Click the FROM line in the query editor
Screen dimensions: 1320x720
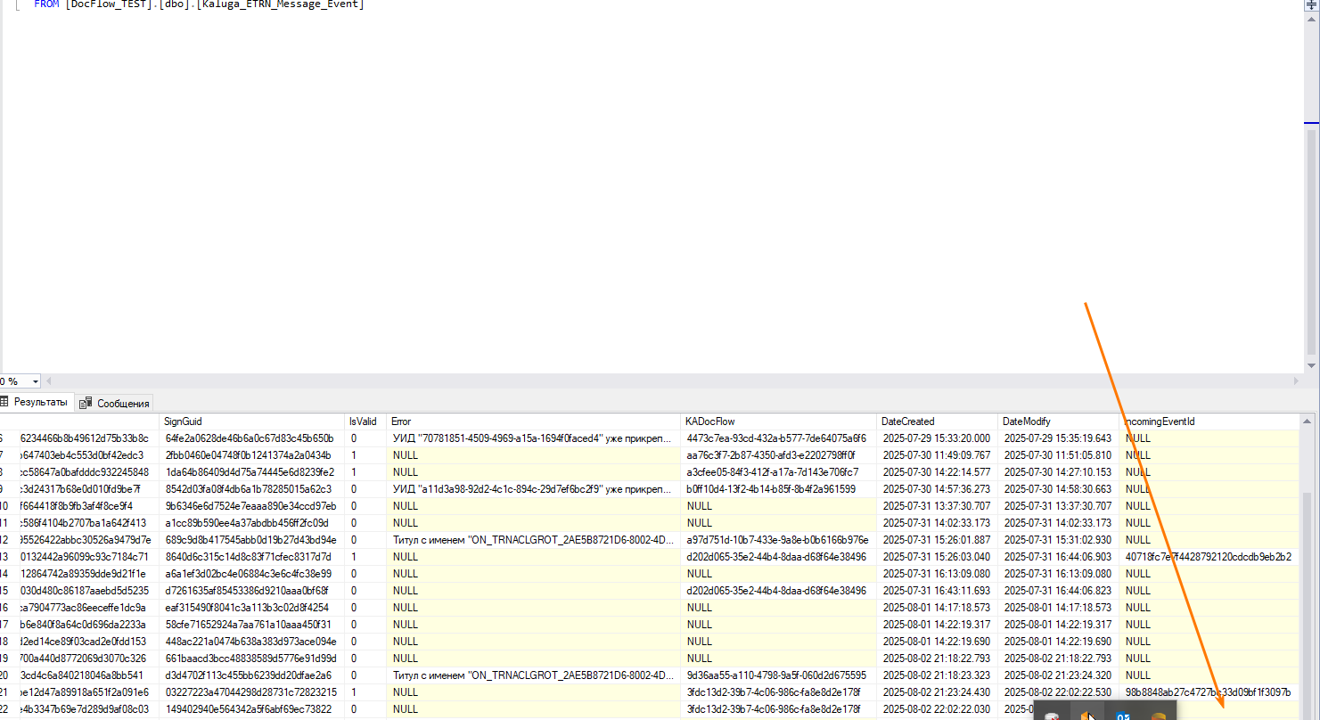(199, 4)
